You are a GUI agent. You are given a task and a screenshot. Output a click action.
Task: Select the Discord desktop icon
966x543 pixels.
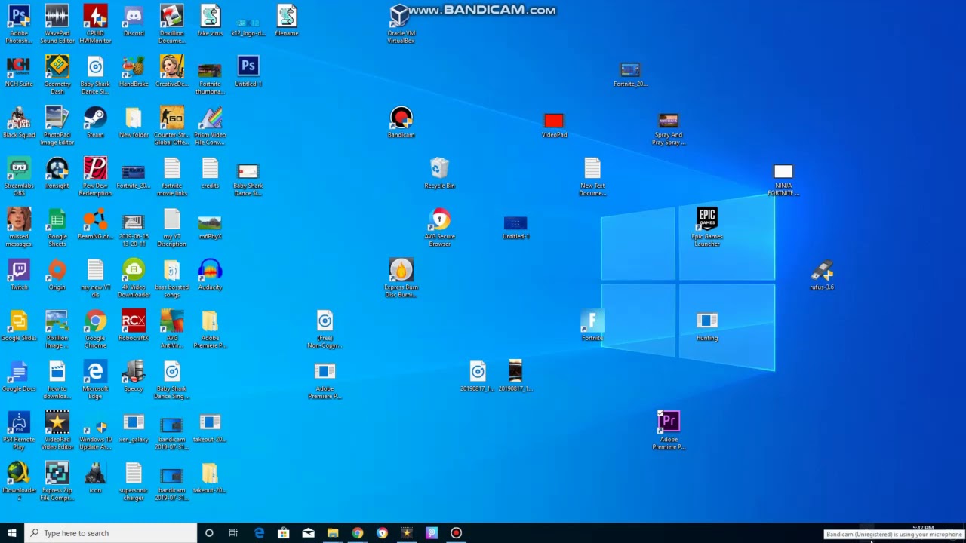click(x=134, y=20)
